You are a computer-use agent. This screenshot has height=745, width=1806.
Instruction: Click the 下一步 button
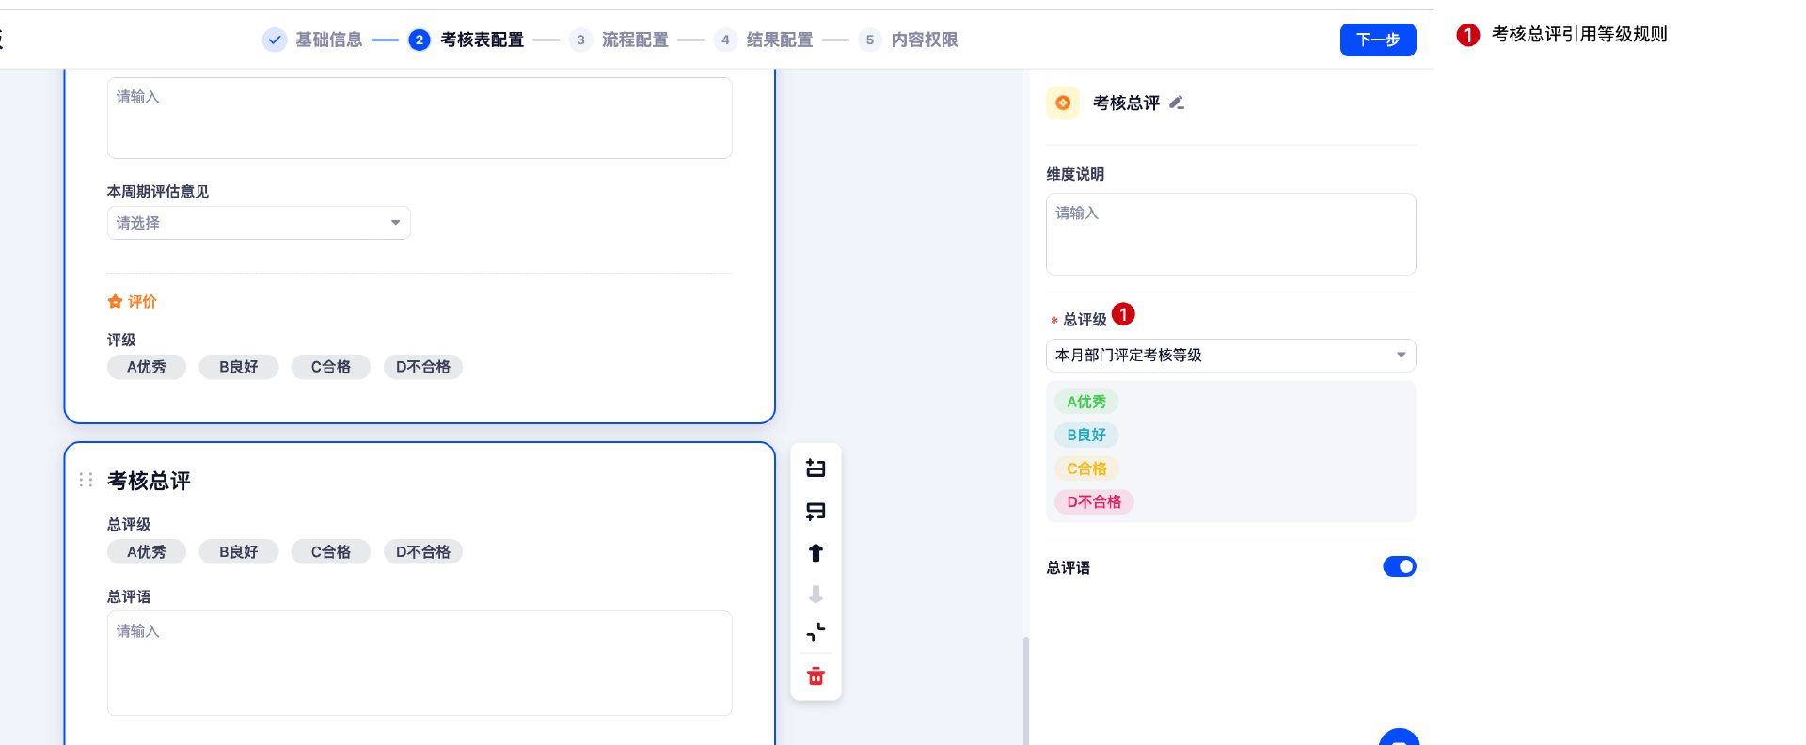click(x=1377, y=40)
